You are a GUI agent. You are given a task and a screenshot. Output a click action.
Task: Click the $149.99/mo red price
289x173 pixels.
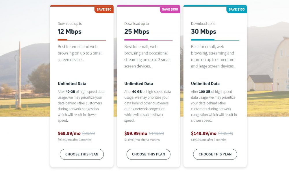(204, 133)
